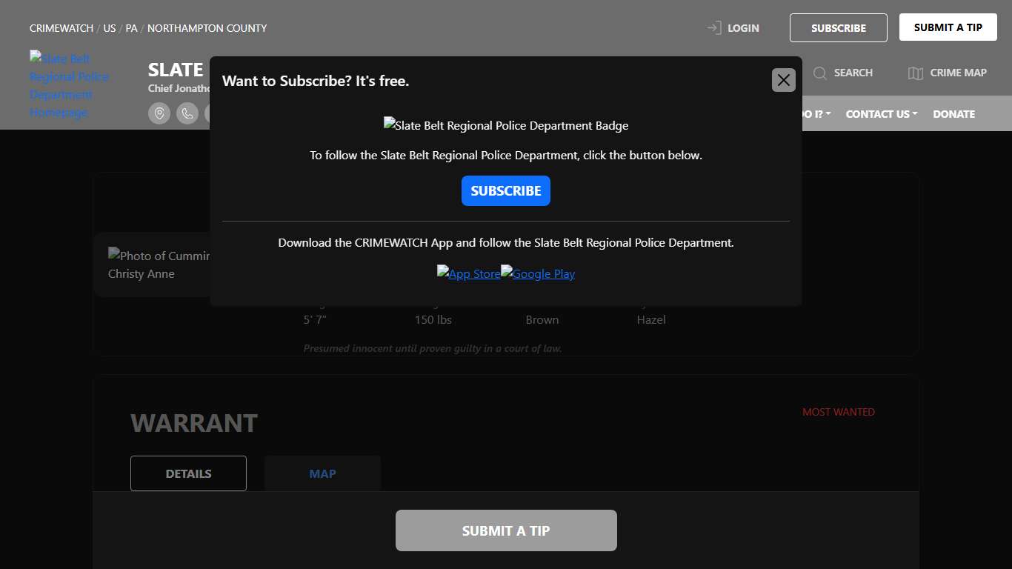
Task: Select the Details tab
Action: coord(188,473)
